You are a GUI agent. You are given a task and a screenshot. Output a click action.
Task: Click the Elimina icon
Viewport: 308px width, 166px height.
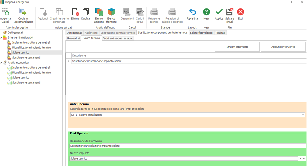click(x=75, y=12)
